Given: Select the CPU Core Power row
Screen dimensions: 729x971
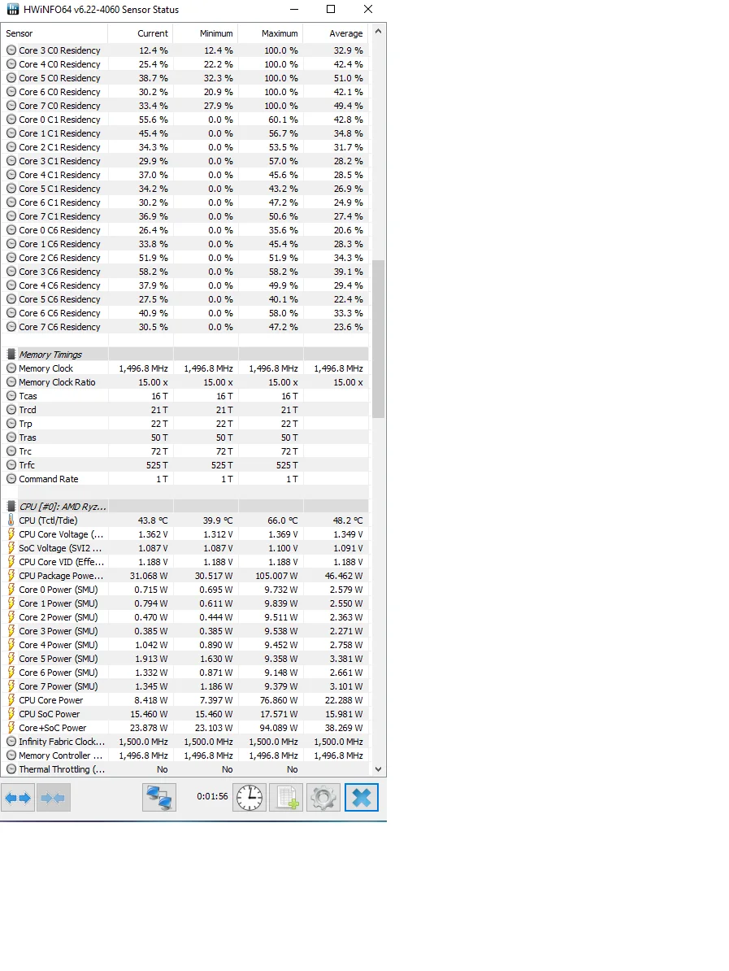Looking at the screenshot, I should (185, 700).
